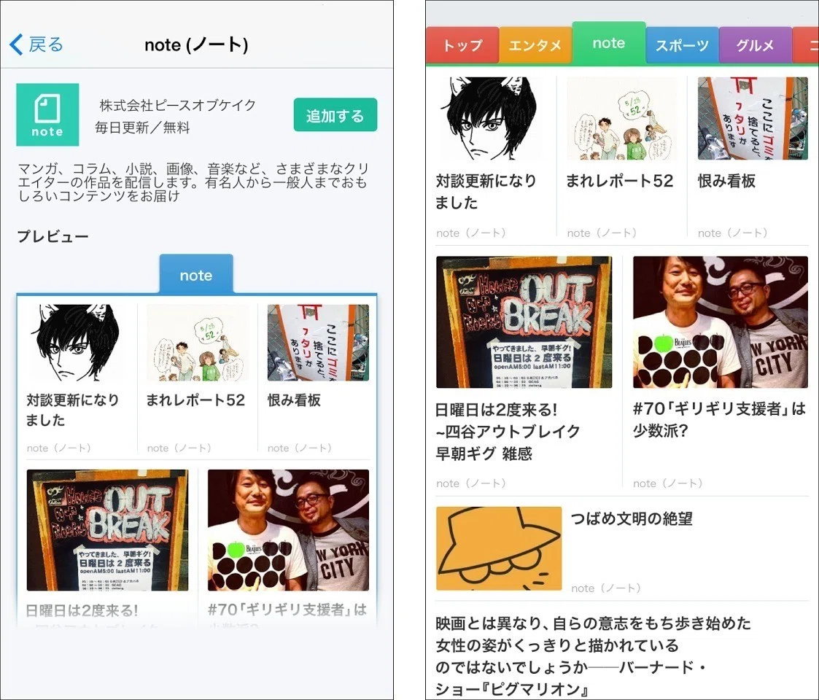Tap 恨み看板 sign photo in right feed
This screenshot has width=819, height=700.
coord(753,119)
